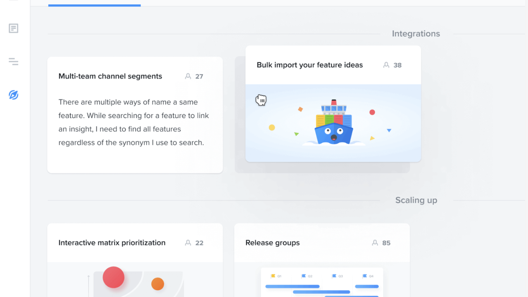Open Multi-team channel segments card title

point(110,76)
